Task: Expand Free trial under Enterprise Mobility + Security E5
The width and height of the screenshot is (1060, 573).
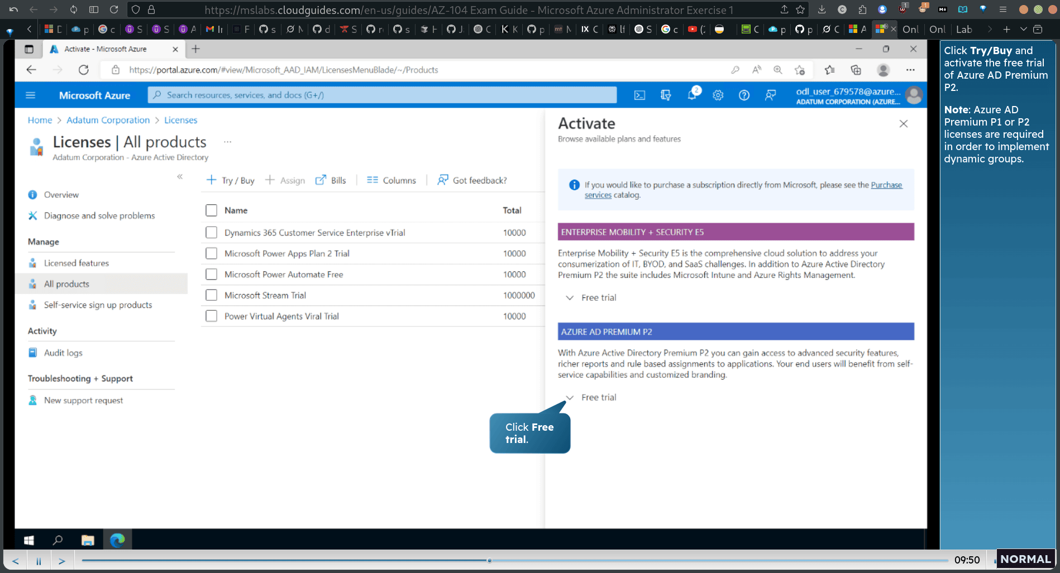Action: click(x=591, y=298)
